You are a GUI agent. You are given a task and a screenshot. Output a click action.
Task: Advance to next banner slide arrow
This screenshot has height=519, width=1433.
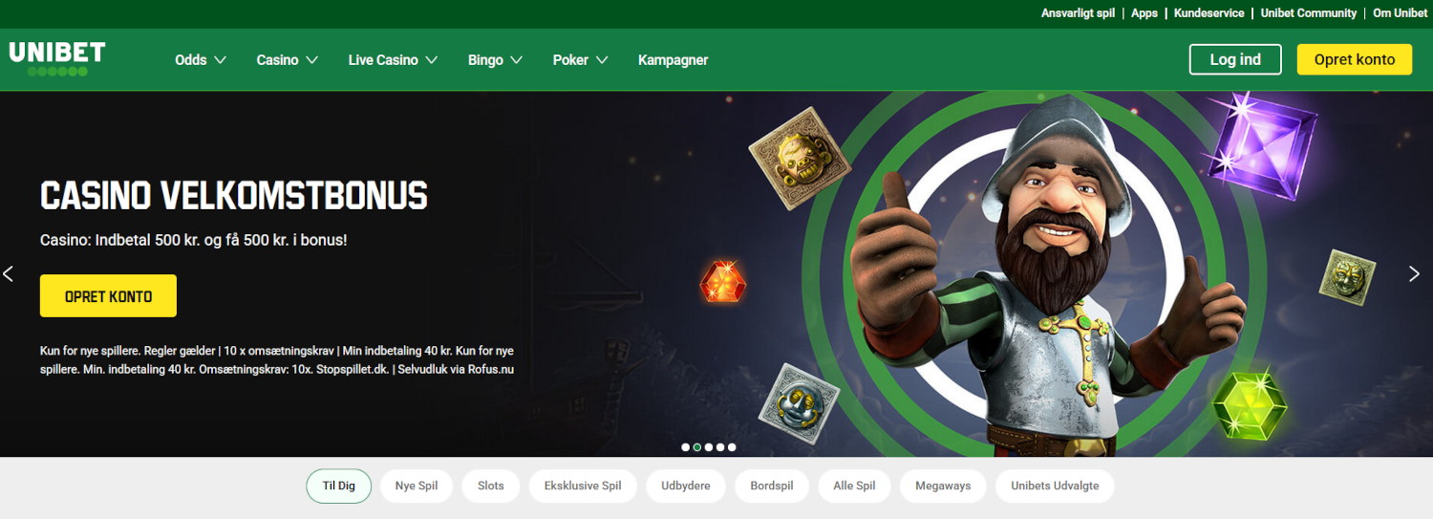point(1415,274)
